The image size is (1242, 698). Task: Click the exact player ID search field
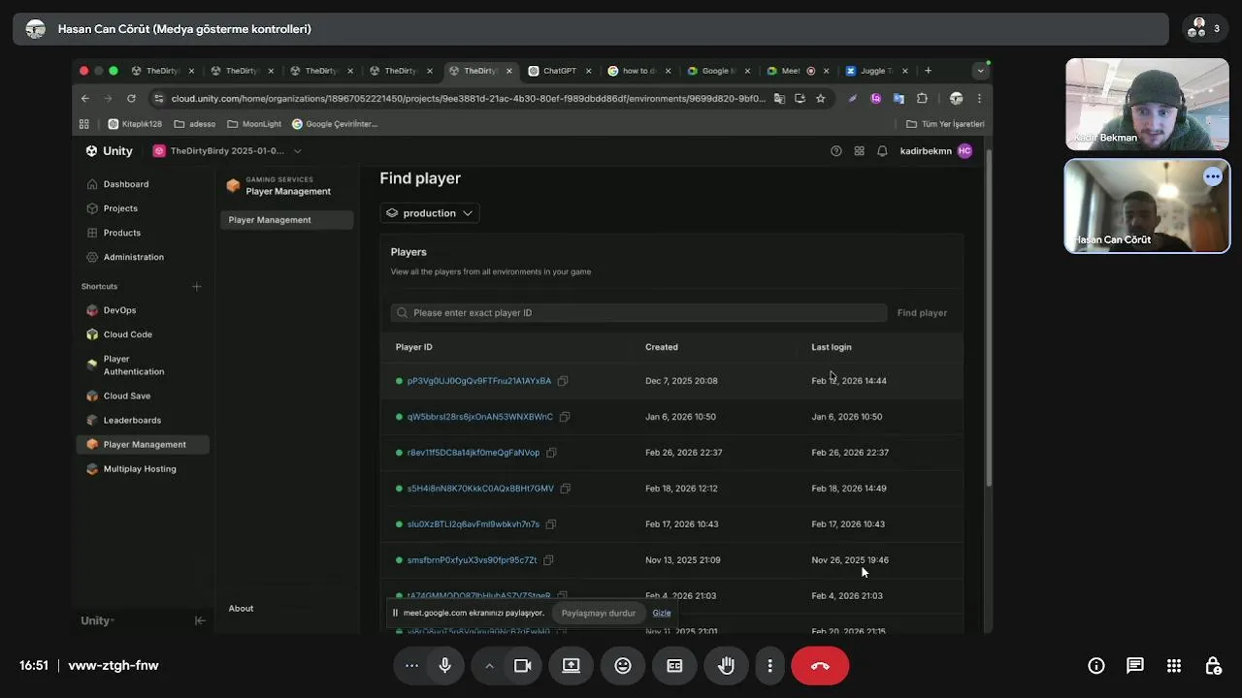(x=638, y=313)
